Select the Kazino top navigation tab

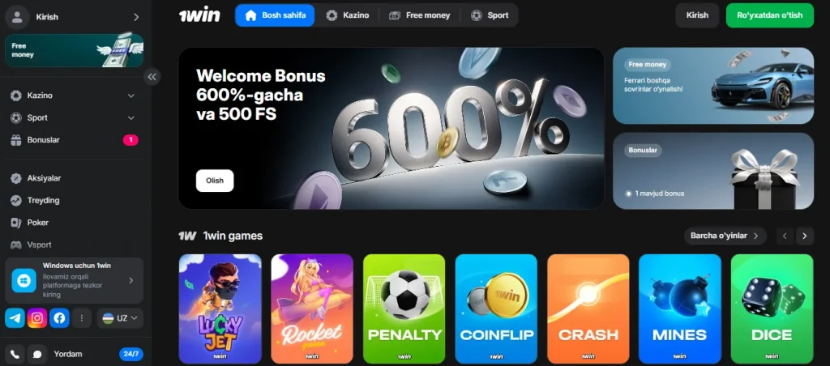pos(348,15)
